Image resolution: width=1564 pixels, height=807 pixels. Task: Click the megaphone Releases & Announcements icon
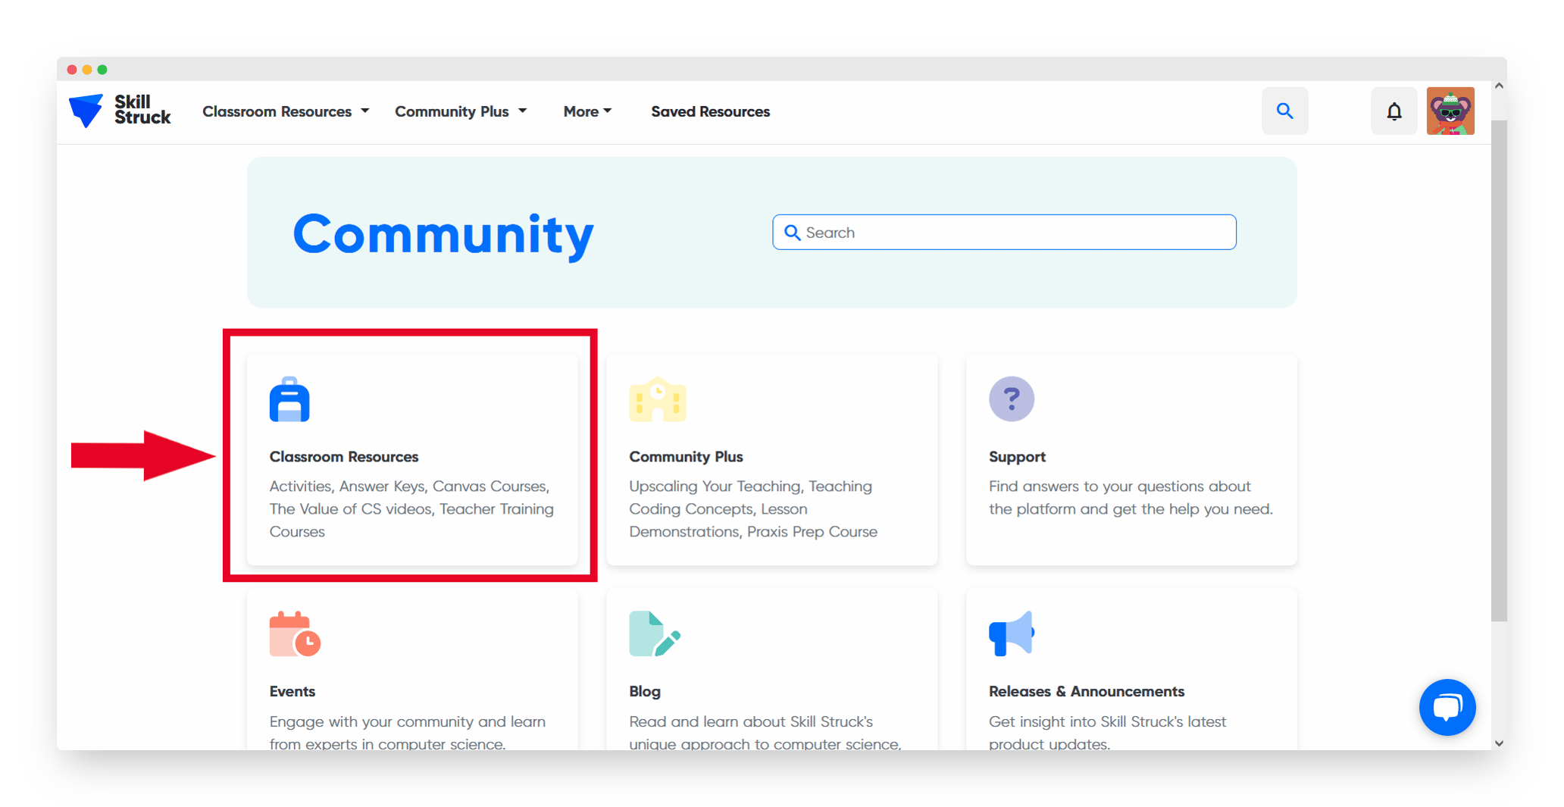pyautogui.click(x=1011, y=634)
